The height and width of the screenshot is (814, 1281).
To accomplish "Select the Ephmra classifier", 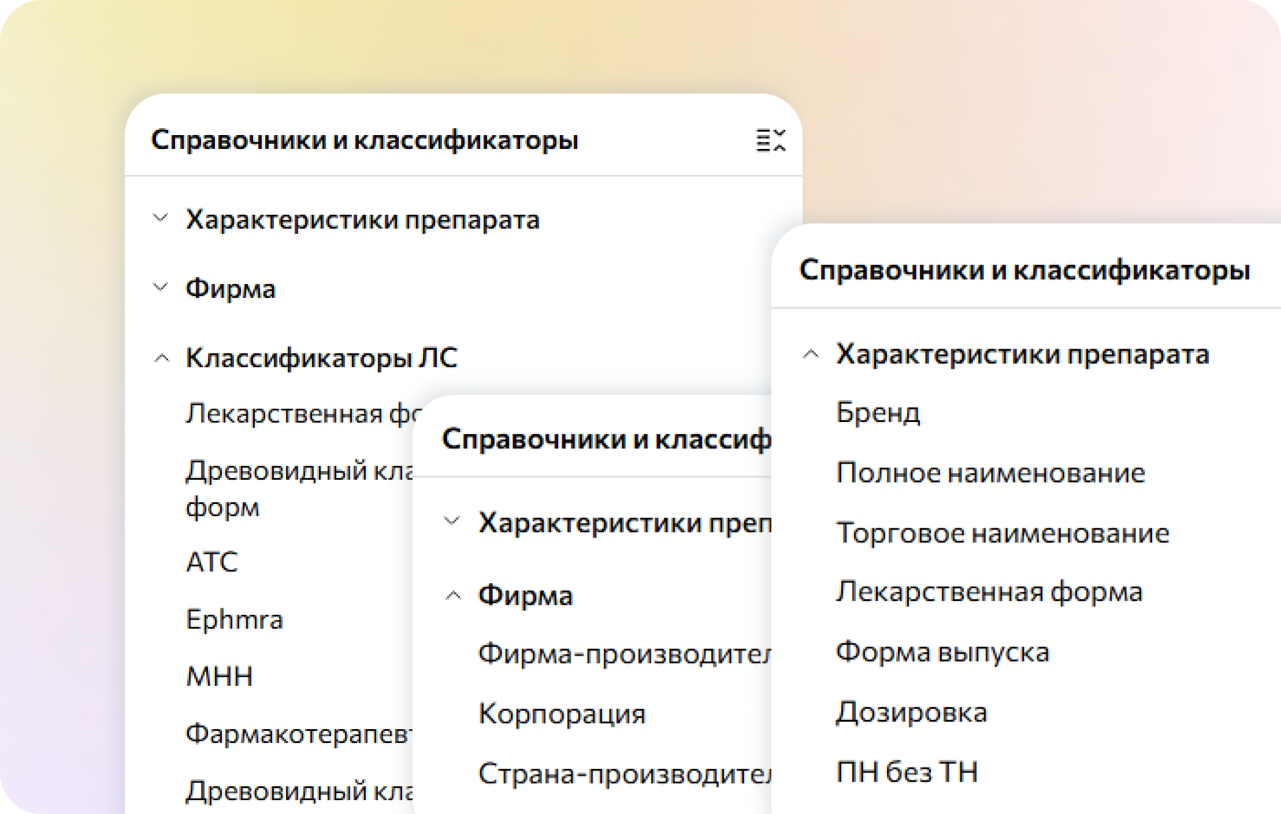I will (x=234, y=619).
